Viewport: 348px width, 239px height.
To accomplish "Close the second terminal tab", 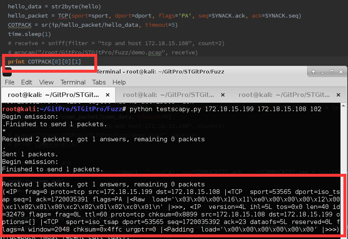I will (x=222, y=95).
